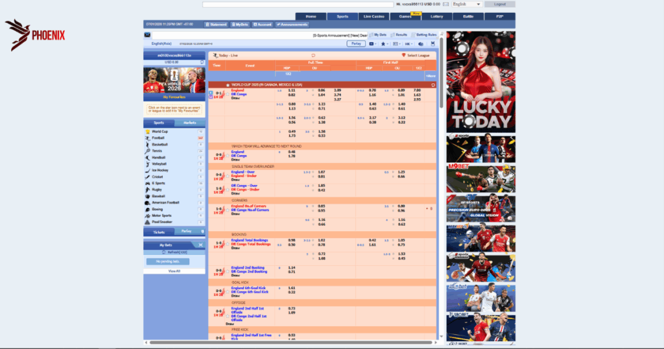
Task: Toggle favourite star on DR Congo - Over row
Action: click(x=228, y=190)
